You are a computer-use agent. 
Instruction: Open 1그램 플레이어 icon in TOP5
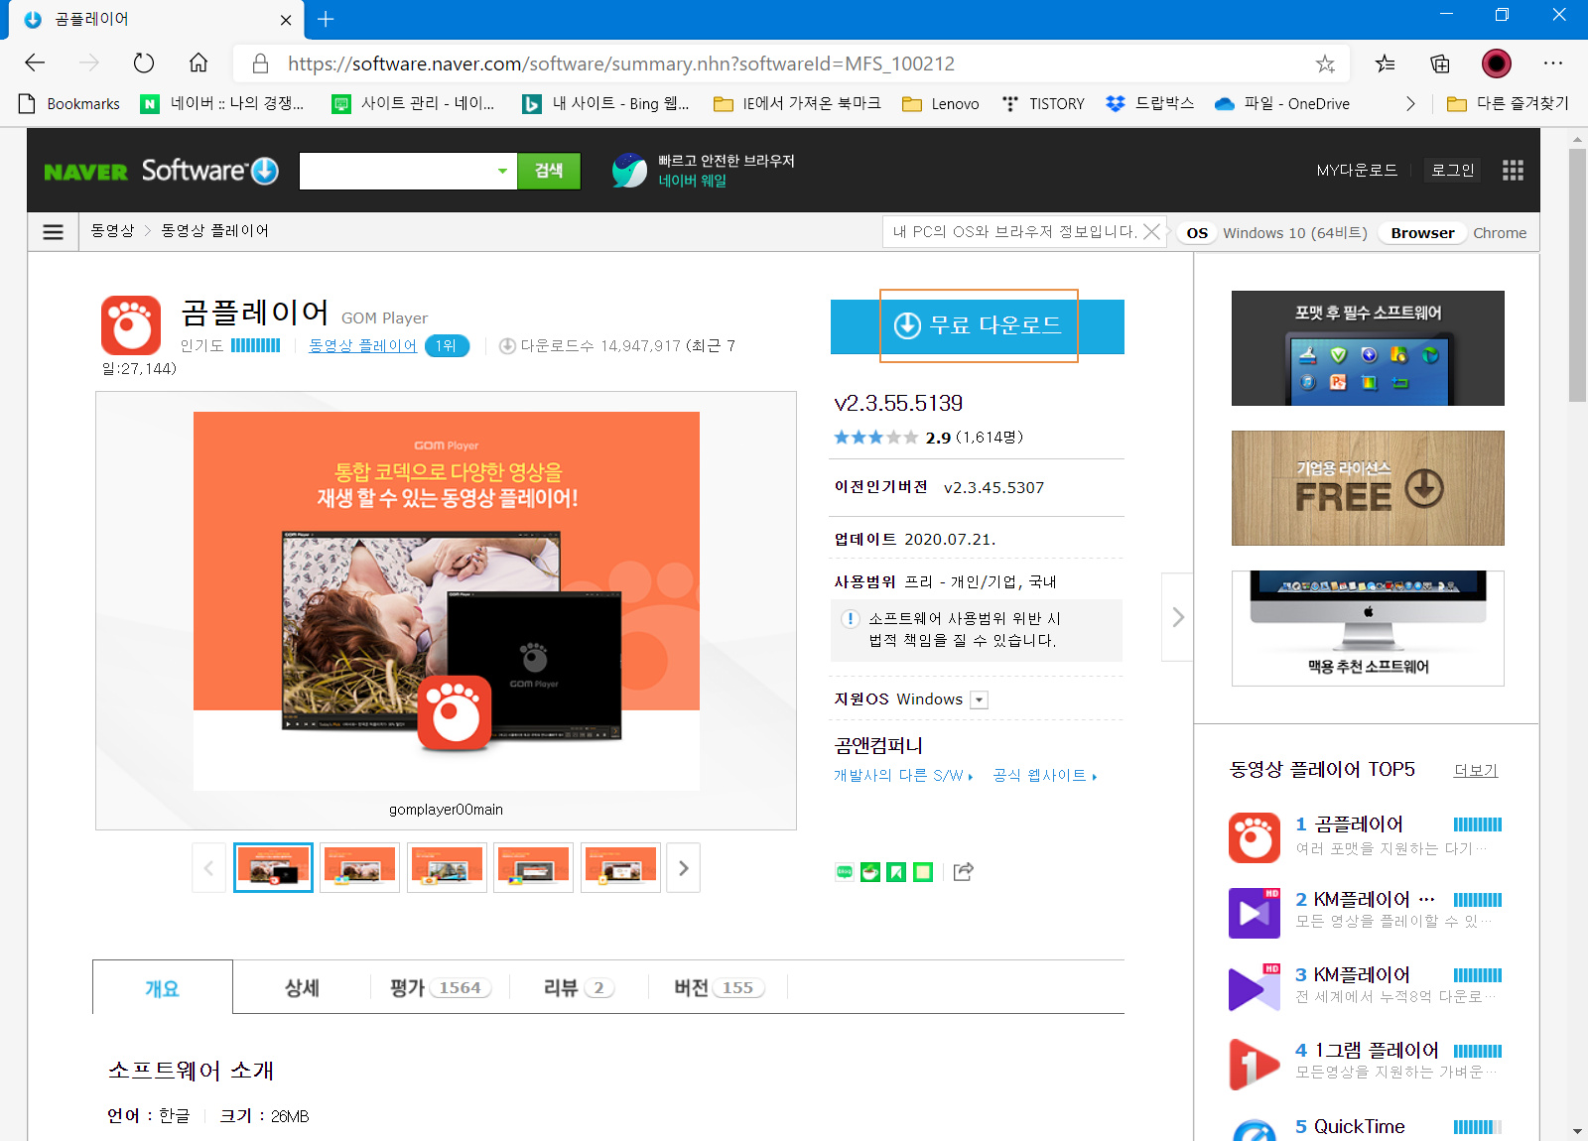tap(1255, 1064)
